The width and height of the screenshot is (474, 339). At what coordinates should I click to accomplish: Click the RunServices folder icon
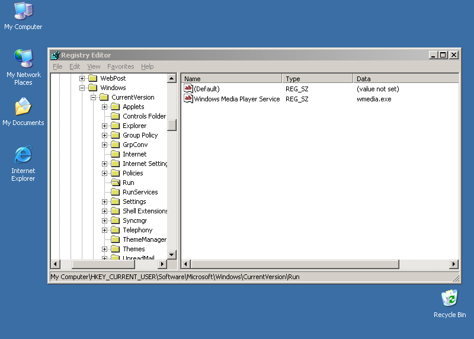click(115, 192)
